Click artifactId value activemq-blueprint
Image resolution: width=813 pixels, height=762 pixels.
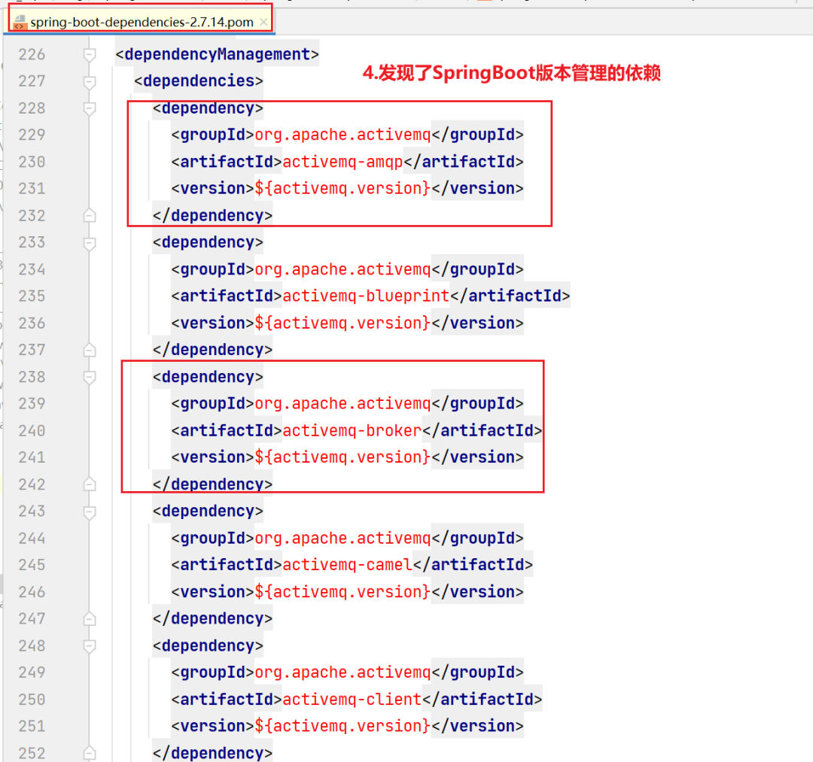(366, 296)
